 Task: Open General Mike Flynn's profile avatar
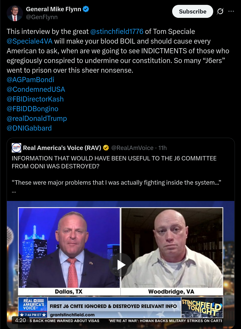pos(15,13)
